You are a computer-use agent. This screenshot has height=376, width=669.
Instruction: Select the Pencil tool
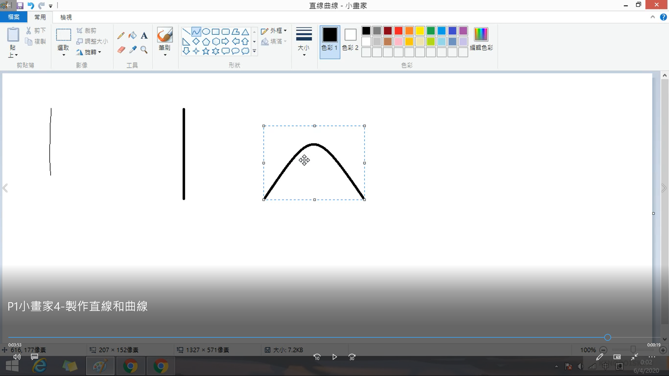coord(121,36)
